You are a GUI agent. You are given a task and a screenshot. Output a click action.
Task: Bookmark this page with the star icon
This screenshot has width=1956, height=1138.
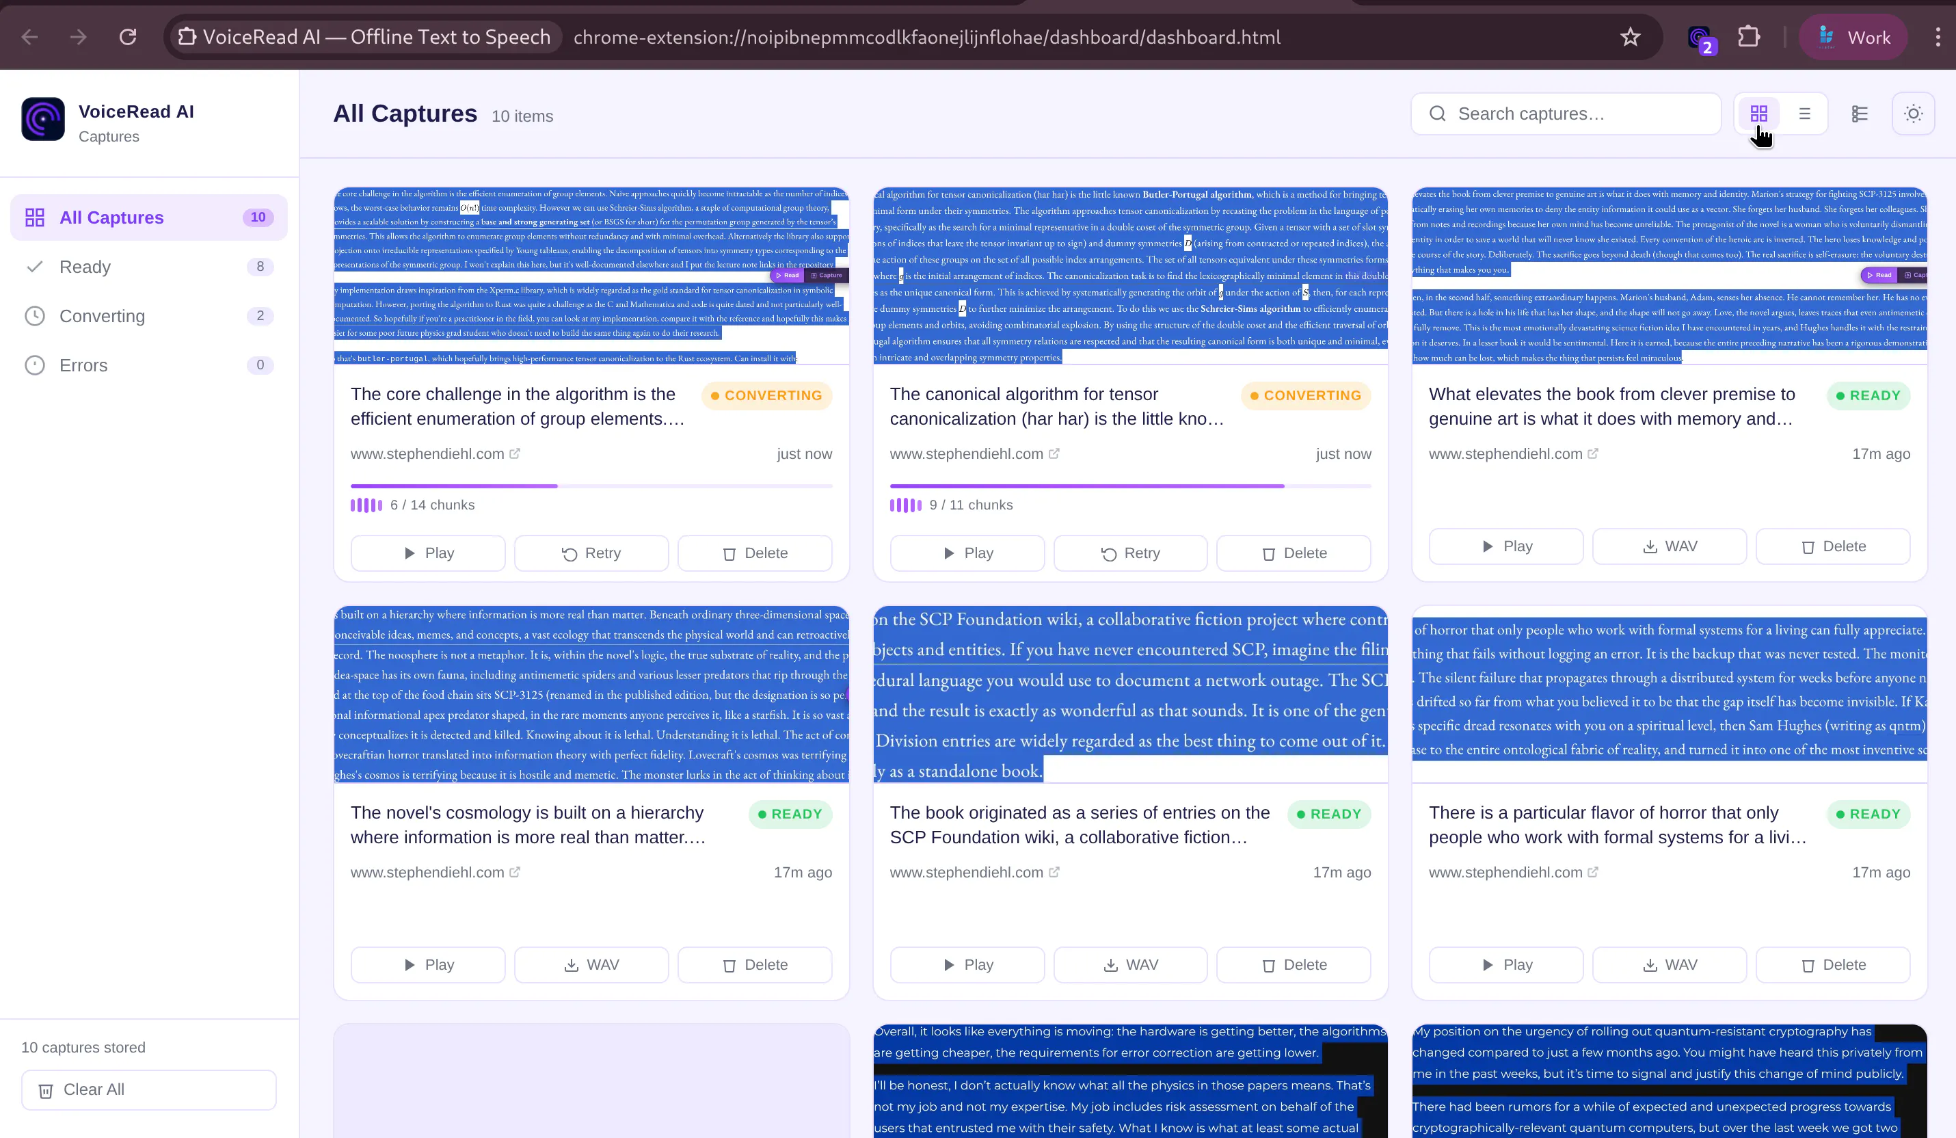click(1630, 36)
